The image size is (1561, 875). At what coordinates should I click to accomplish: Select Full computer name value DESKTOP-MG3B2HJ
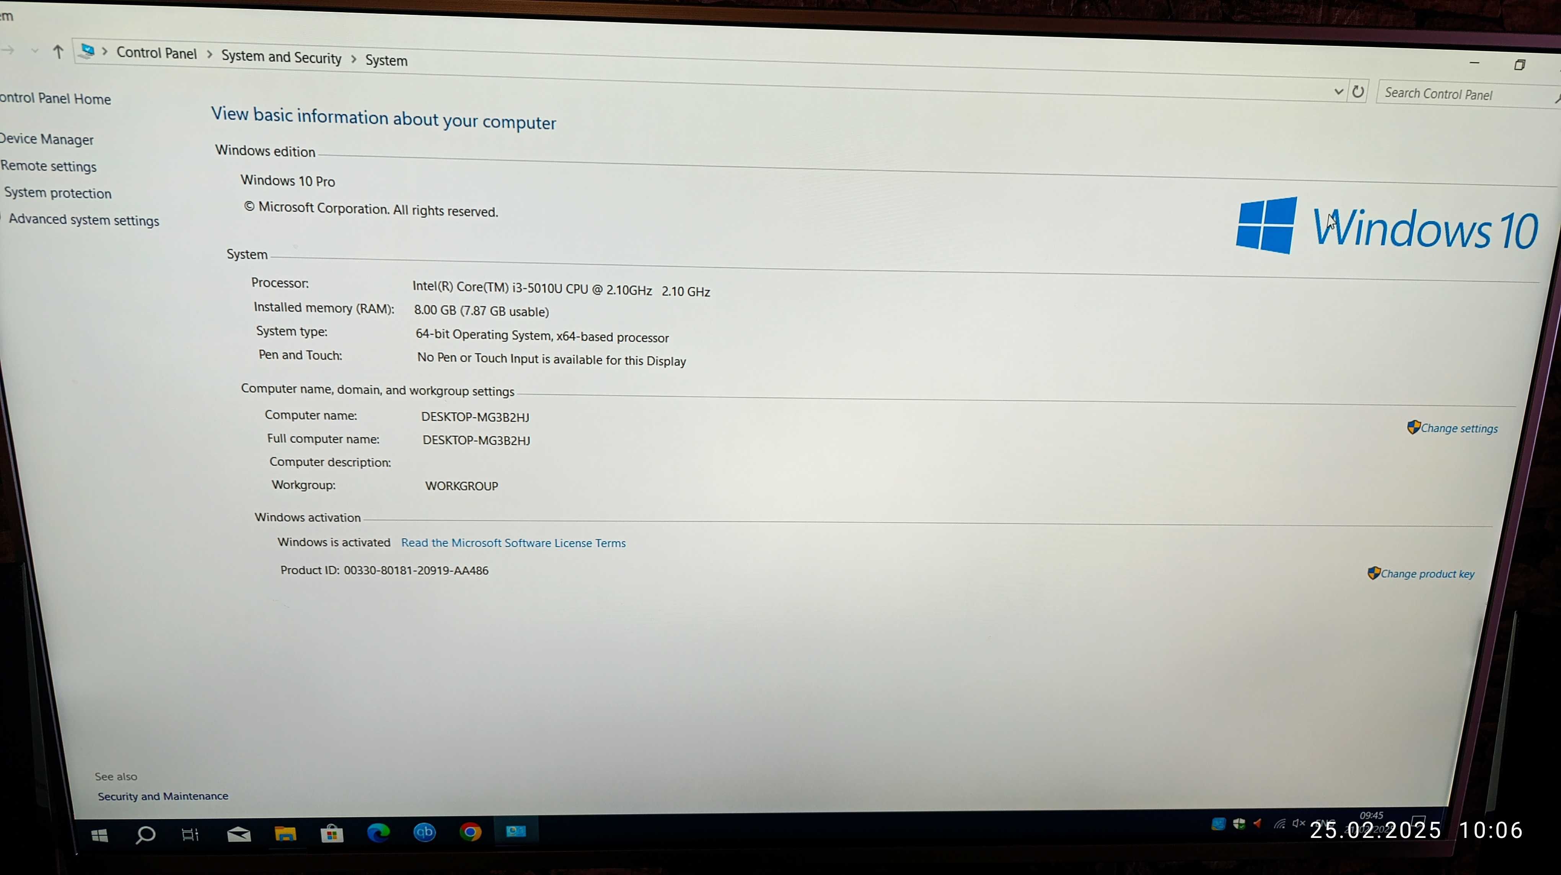point(476,440)
